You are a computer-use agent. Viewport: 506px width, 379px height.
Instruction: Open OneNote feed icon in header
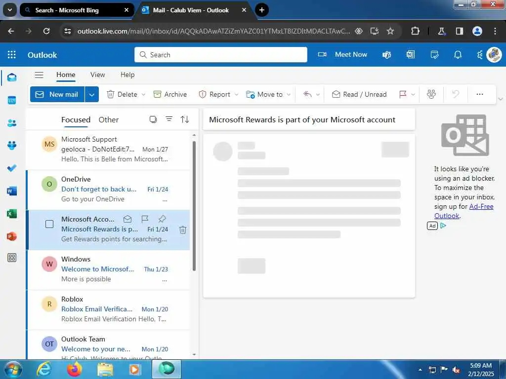click(x=411, y=54)
